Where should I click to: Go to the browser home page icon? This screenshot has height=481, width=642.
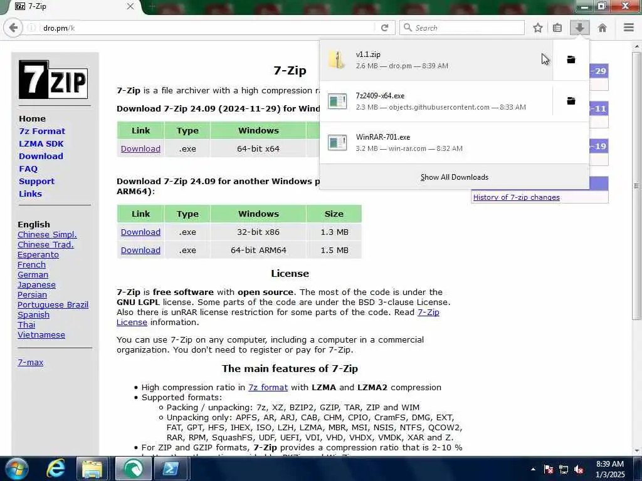[603, 28]
